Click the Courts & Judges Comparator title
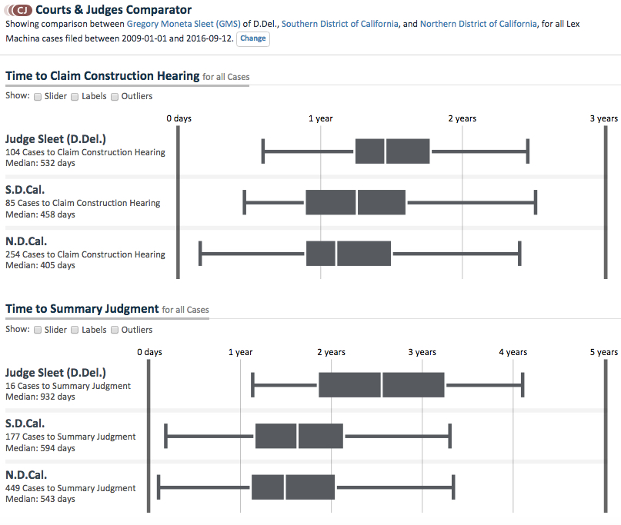The width and height of the screenshot is (621, 525). (114, 11)
